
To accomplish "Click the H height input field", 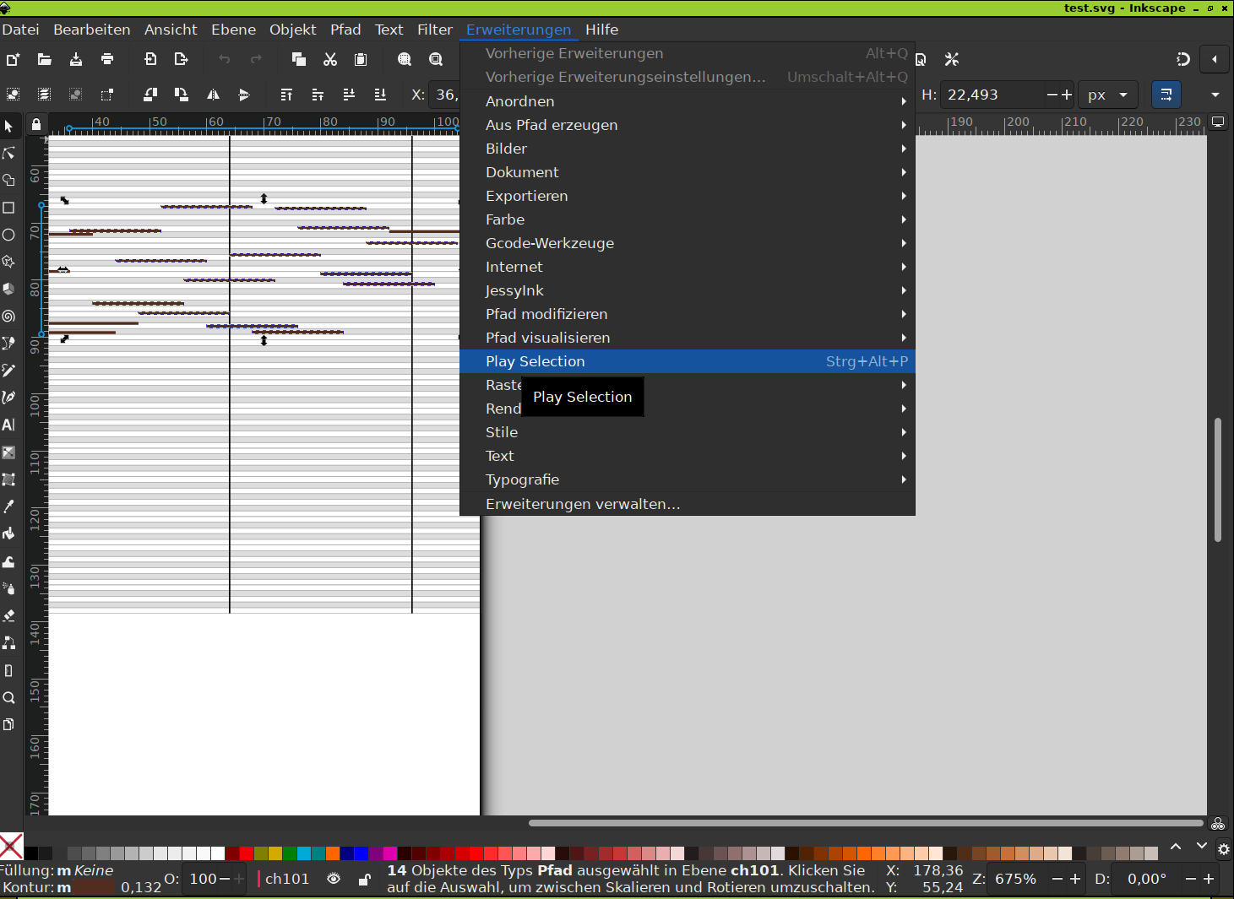I will pyautogui.click(x=993, y=95).
